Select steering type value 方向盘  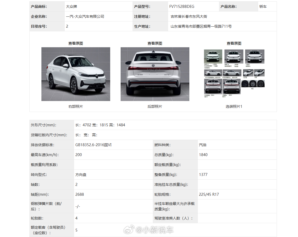81,174
